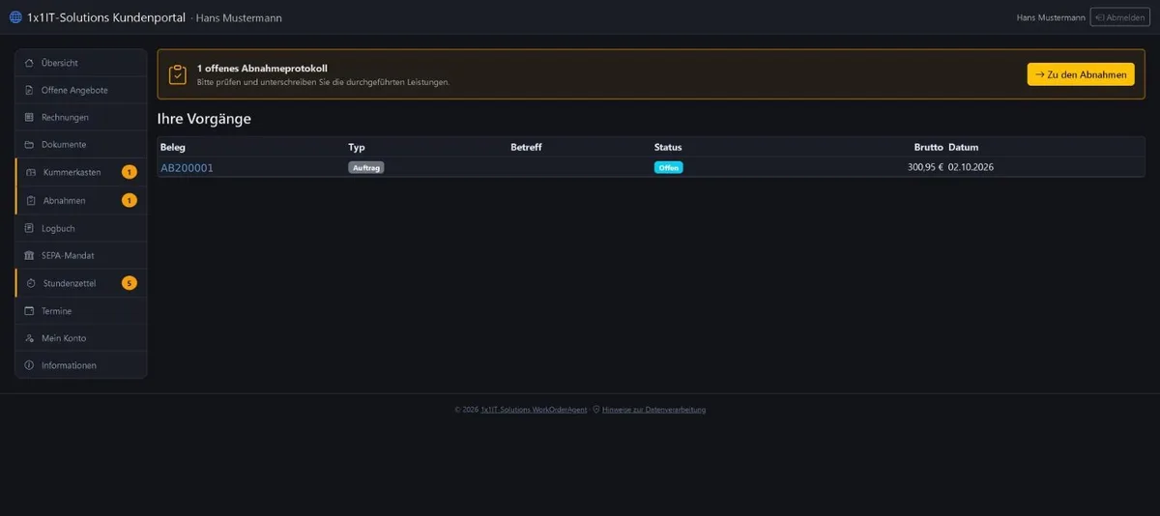Click the Mein Konto person icon
This screenshot has width=1160, height=516.
click(29, 338)
